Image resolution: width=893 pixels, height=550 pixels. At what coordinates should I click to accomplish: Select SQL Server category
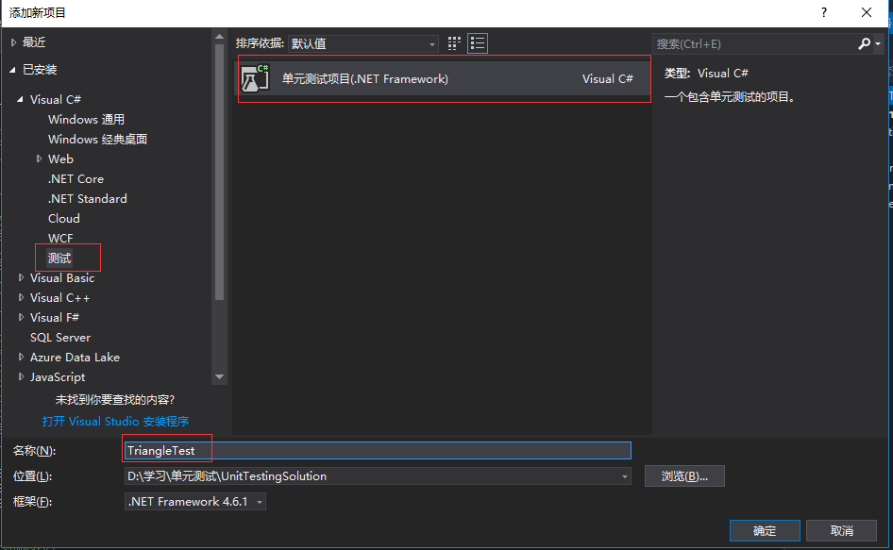click(x=60, y=338)
